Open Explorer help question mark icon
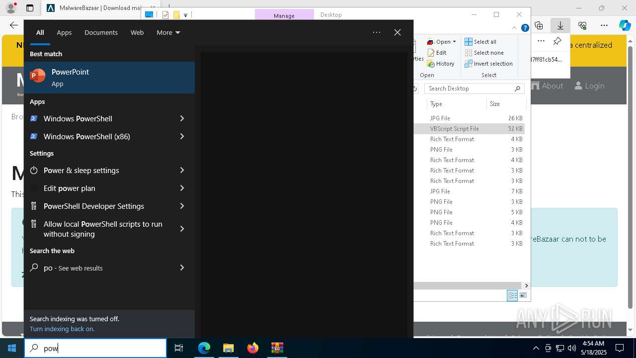This screenshot has height=358, width=636. click(x=525, y=28)
